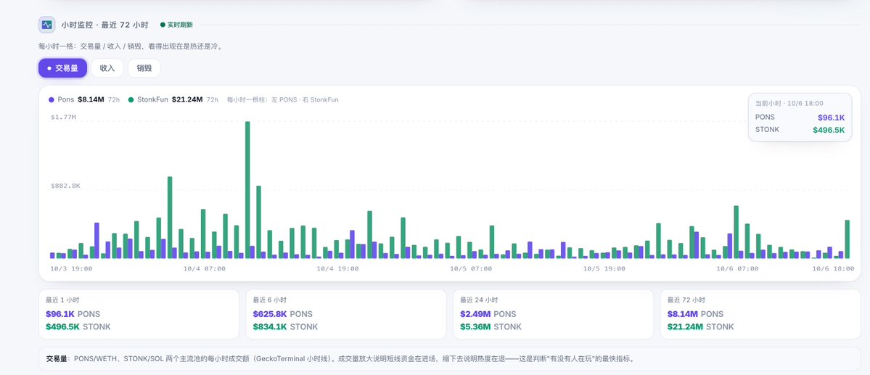Image resolution: width=870 pixels, height=375 pixels.
Task: Click the 实时刷新 live indicator
Action: [176, 25]
